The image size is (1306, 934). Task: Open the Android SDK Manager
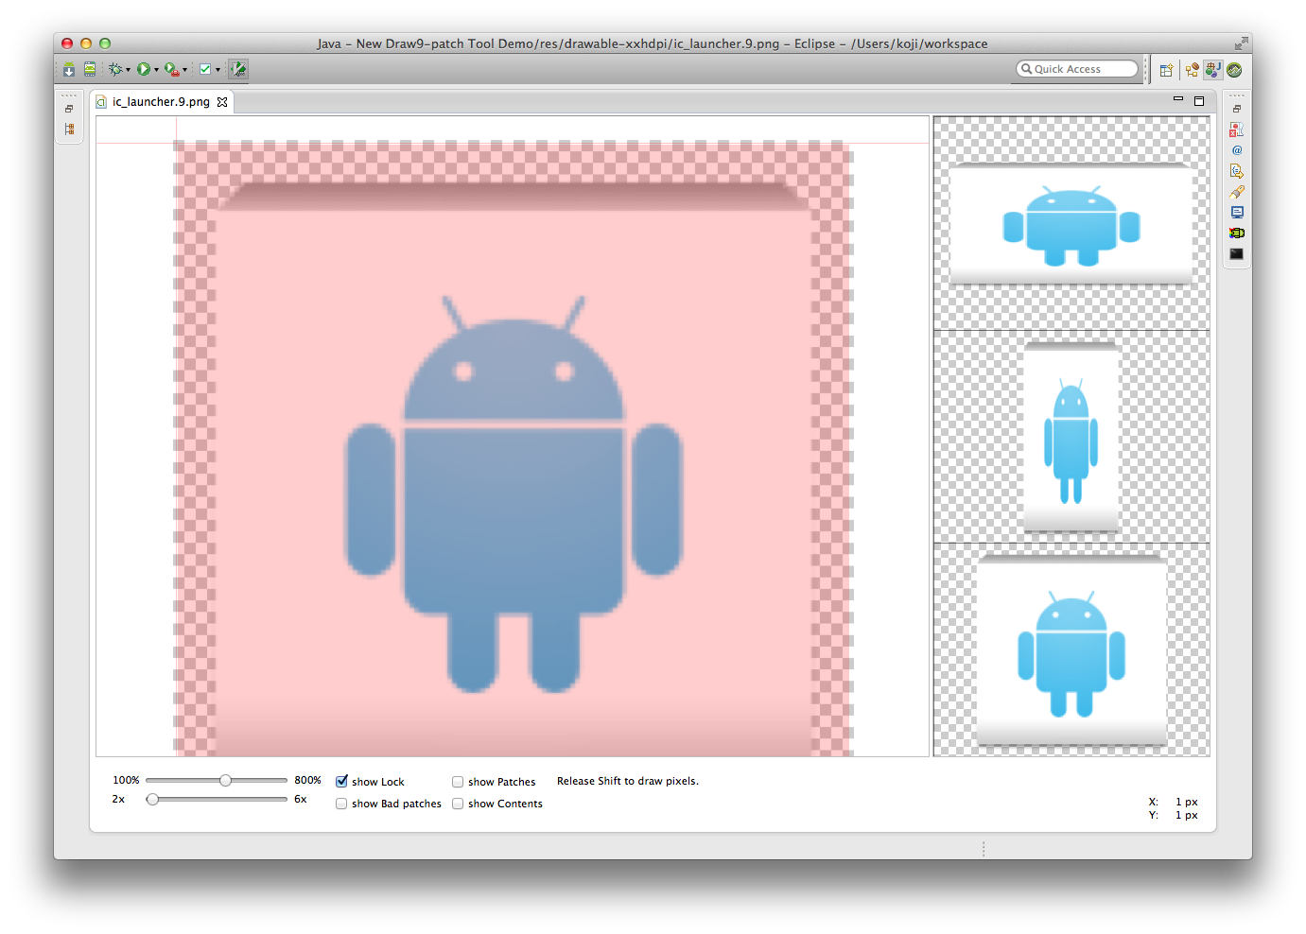tap(69, 69)
